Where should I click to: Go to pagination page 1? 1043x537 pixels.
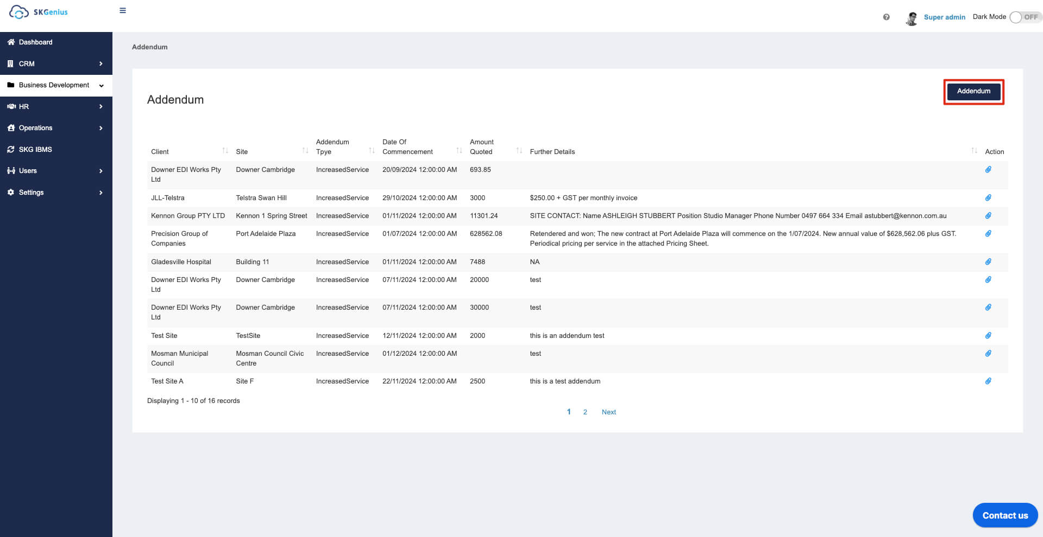click(x=569, y=412)
